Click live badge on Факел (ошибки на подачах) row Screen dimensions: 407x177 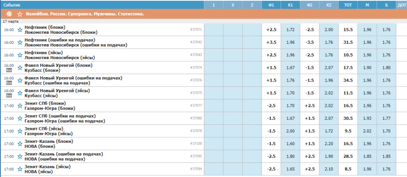9,83
